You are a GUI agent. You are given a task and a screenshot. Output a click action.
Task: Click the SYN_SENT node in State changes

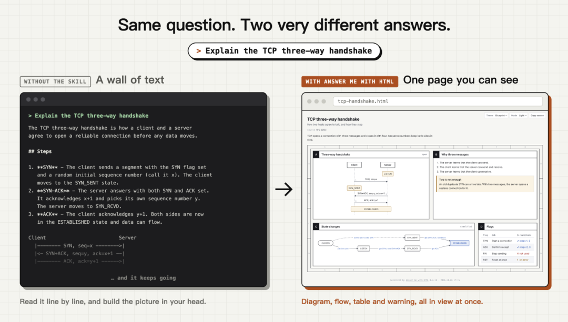[x=412, y=238]
